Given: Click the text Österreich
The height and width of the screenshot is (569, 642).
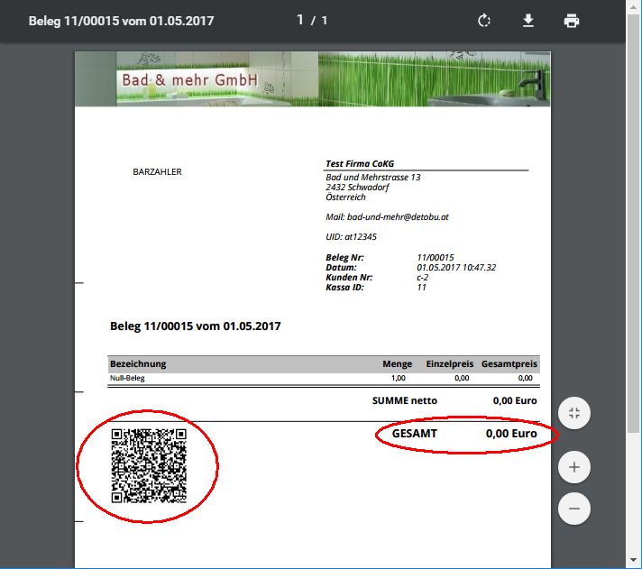Looking at the screenshot, I should (x=345, y=197).
